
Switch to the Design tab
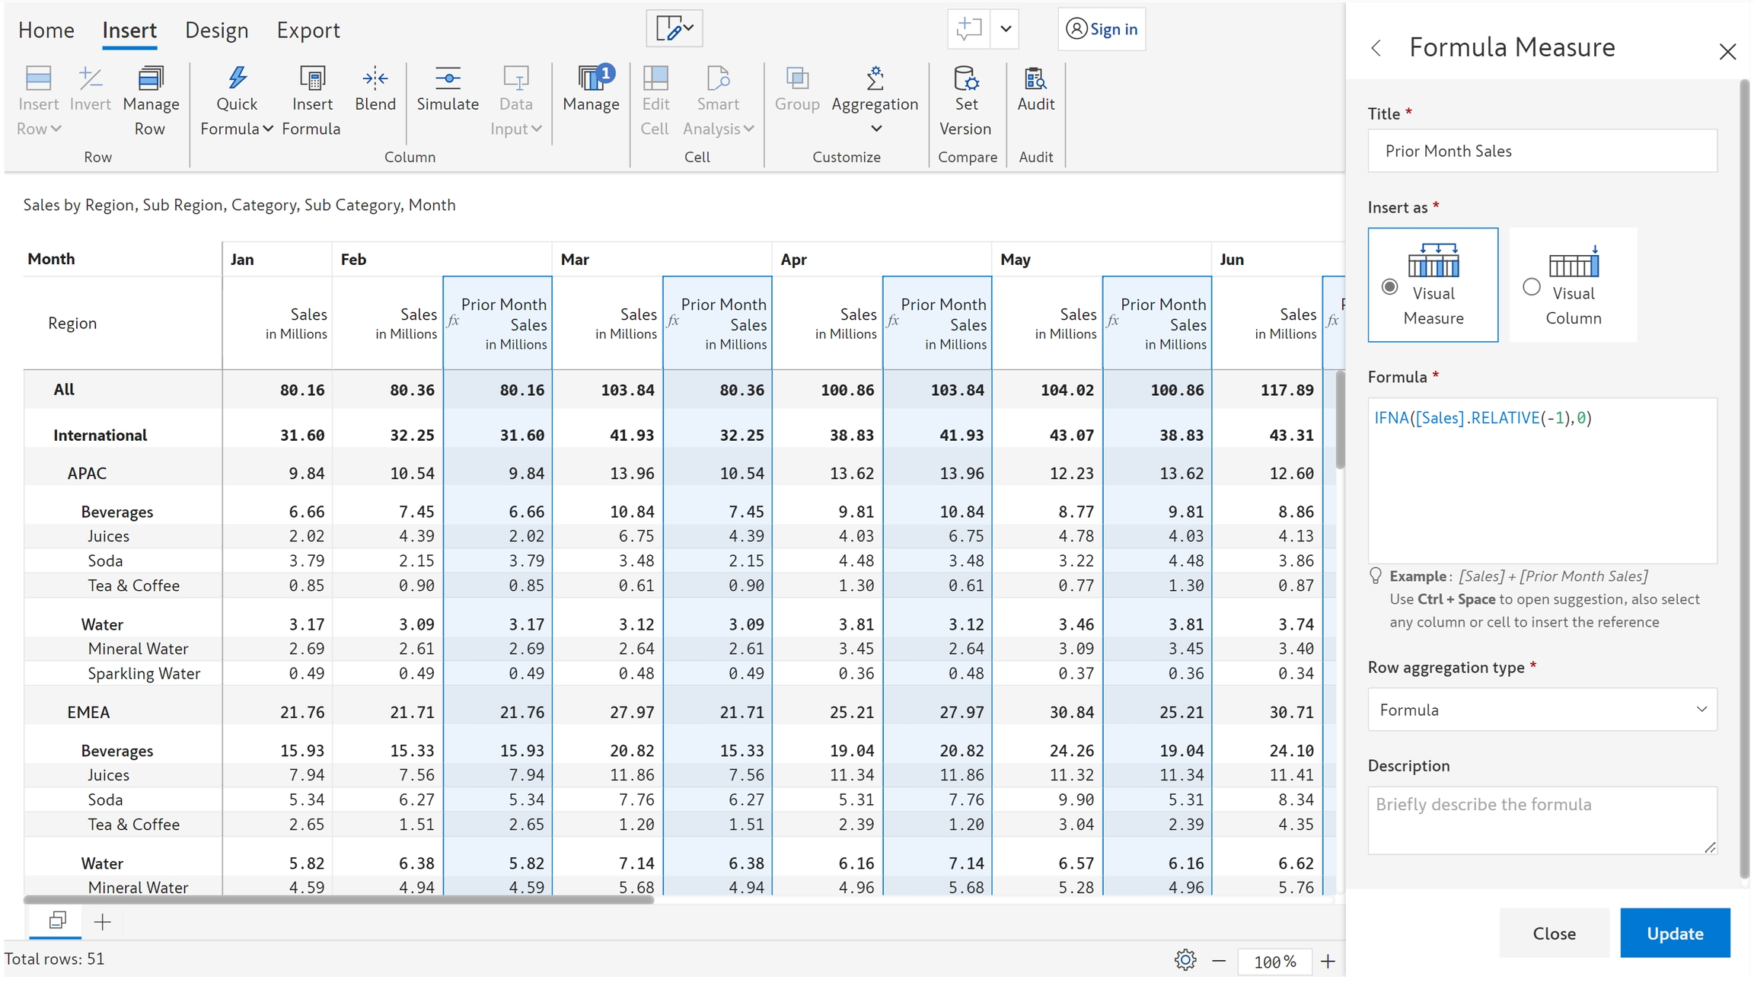click(x=216, y=30)
